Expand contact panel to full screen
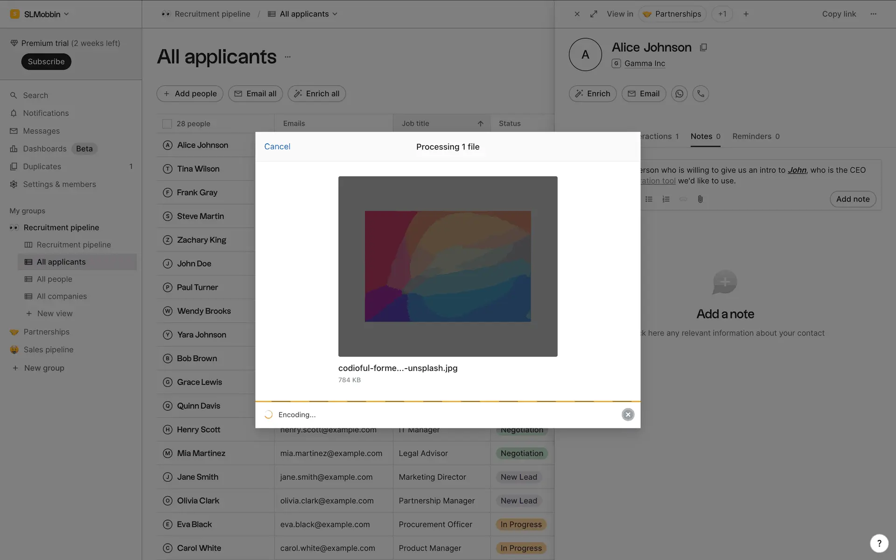 [x=594, y=14]
